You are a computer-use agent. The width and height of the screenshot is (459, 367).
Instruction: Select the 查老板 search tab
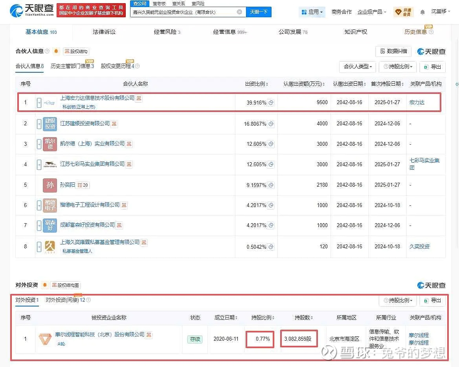159,4
